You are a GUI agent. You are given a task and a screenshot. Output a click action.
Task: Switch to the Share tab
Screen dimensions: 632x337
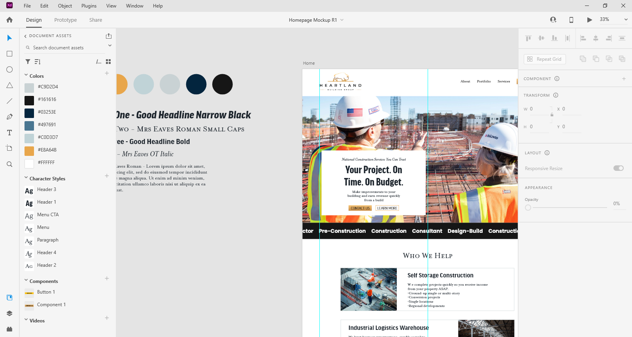click(96, 20)
